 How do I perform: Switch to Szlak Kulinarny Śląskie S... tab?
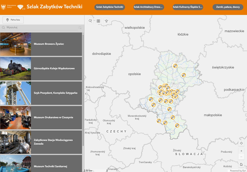pos(188,7)
